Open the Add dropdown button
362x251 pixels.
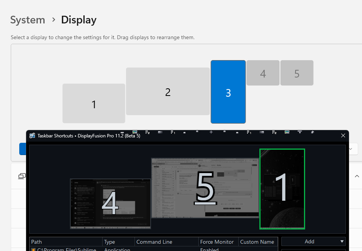(x=313, y=241)
